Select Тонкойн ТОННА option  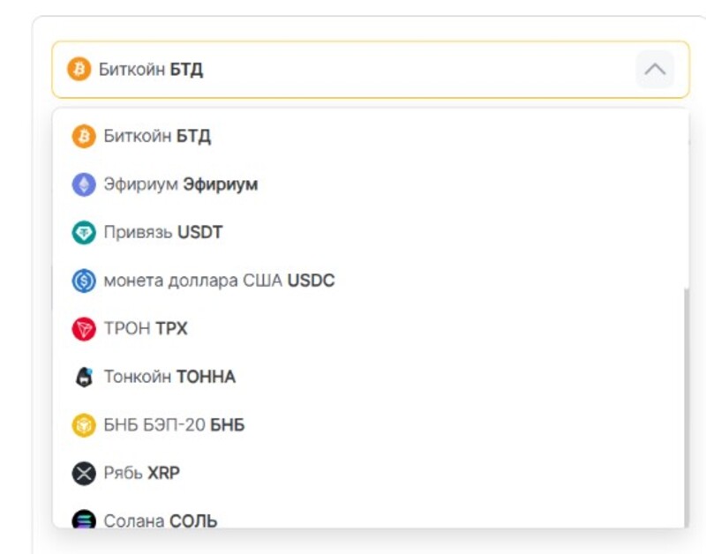369,377
